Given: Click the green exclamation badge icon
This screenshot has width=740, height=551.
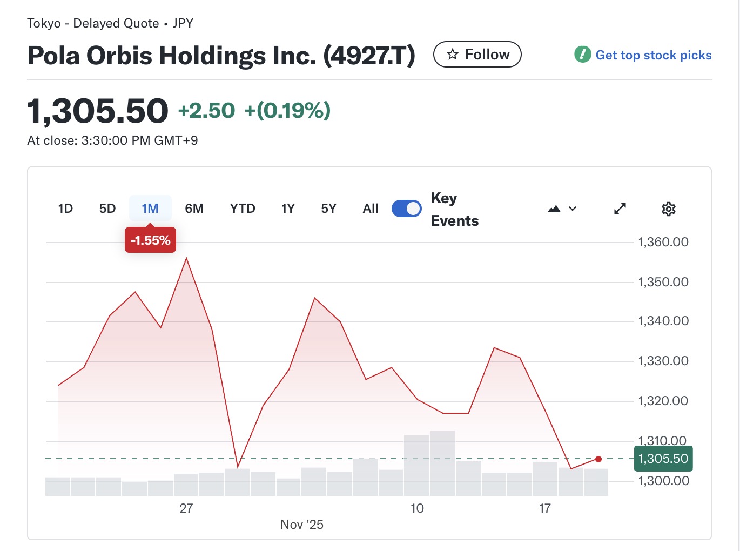Looking at the screenshot, I should 582,55.
